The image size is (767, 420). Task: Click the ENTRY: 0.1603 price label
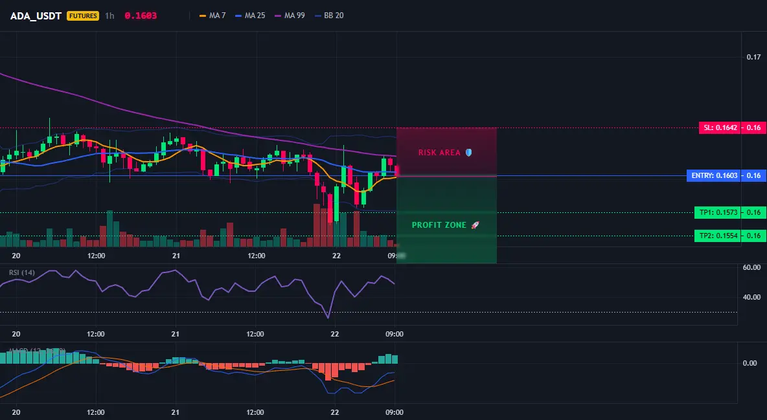[714, 175]
